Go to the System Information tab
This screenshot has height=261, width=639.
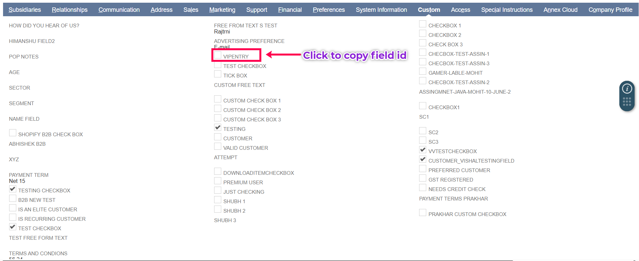pyautogui.click(x=381, y=10)
